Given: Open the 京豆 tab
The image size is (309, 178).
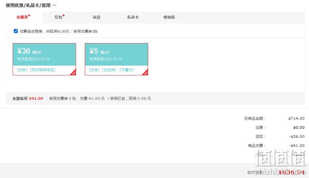Looking at the screenshot, I should pyautogui.click(x=97, y=17).
